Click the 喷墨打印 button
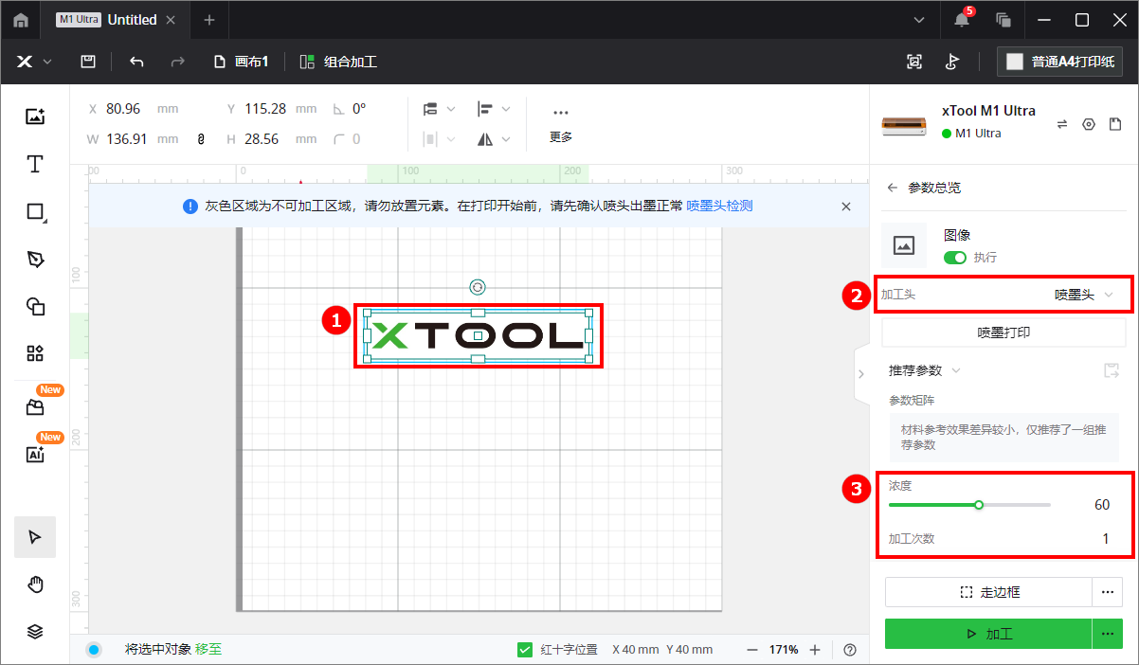 pyautogui.click(x=1004, y=332)
